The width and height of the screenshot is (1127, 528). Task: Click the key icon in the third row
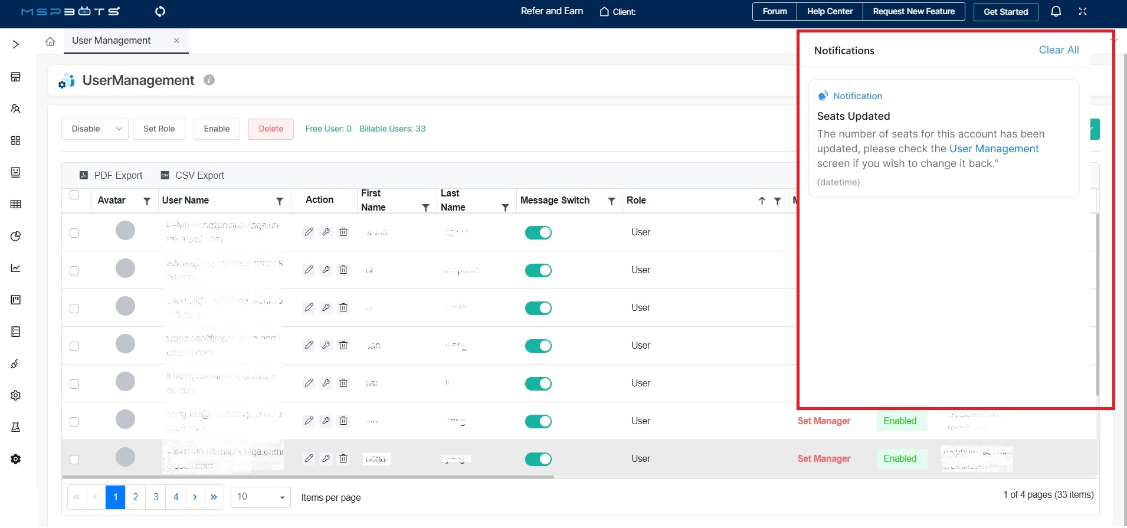point(326,307)
